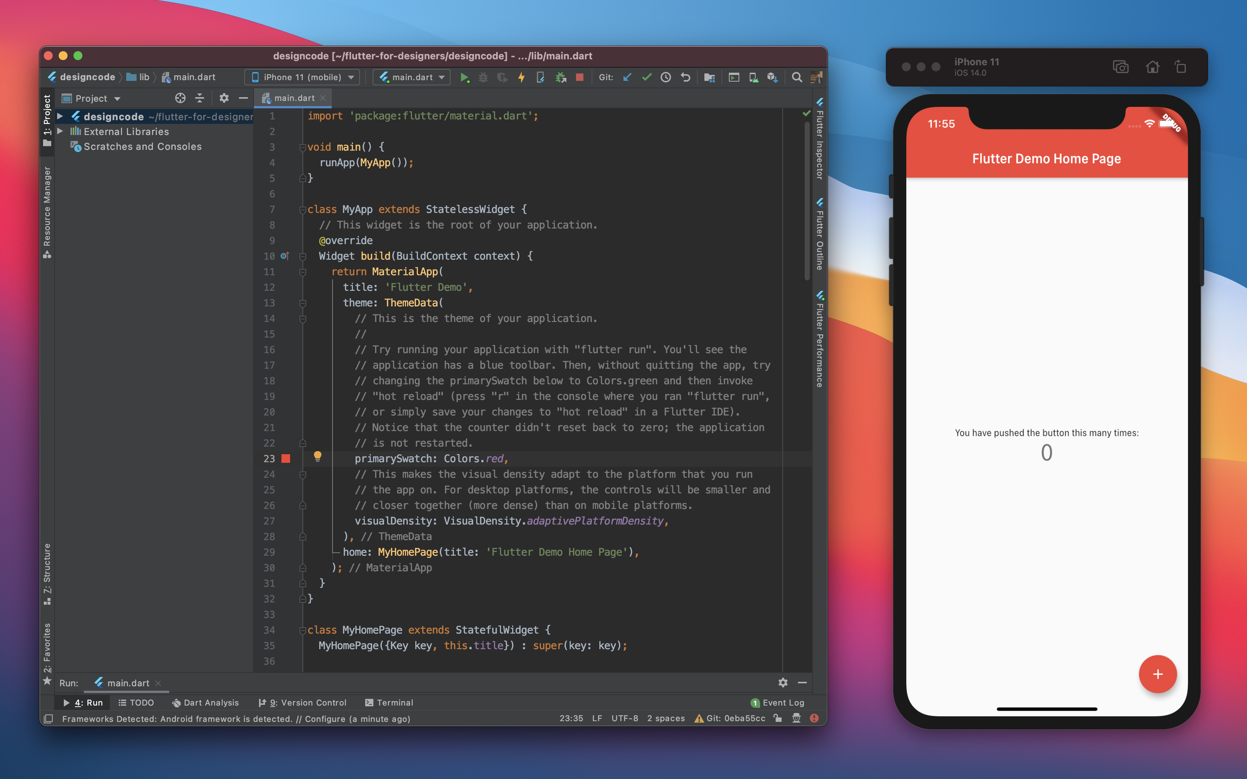Toggle the Flutter Outline side panel
This screenshot has width=1247, height=779.
point(819,234)
